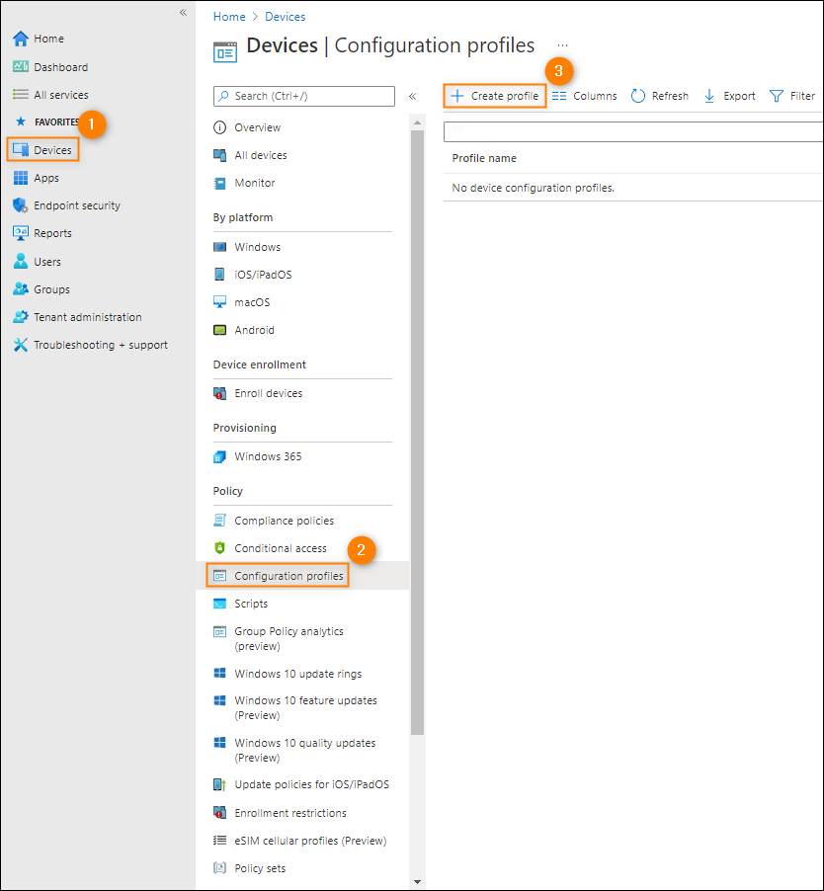Click the Windows 365 text label
Viewport: 824px width, 891px height.
pyautogui.click(x=268, y=457)
